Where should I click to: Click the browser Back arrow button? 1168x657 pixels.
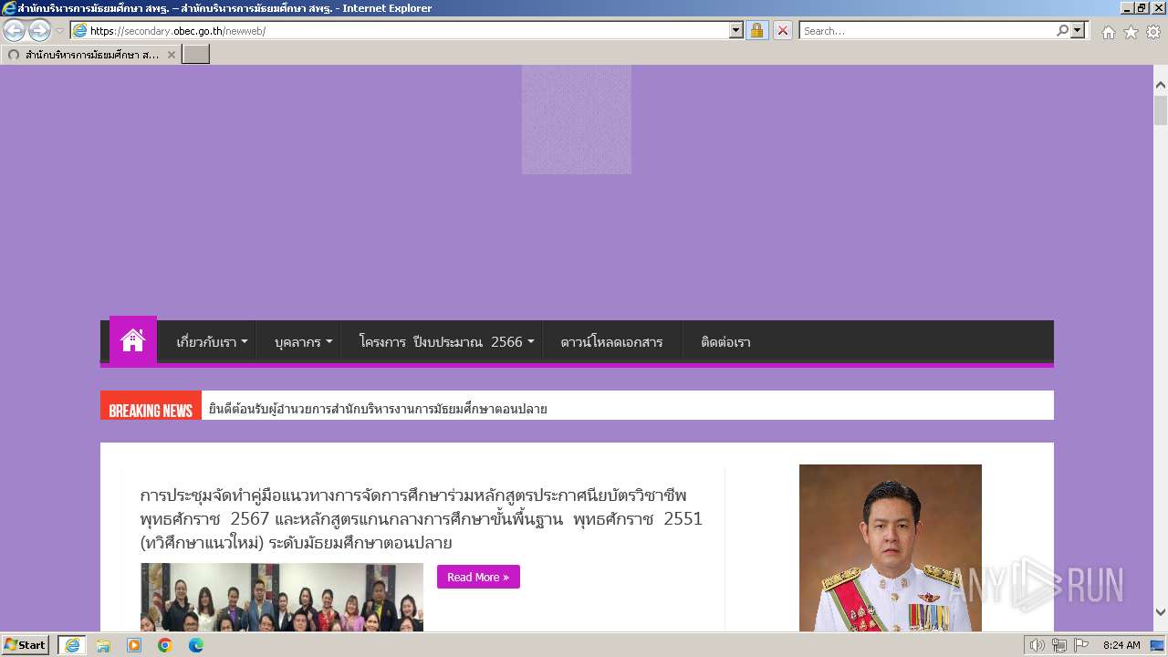15,30
